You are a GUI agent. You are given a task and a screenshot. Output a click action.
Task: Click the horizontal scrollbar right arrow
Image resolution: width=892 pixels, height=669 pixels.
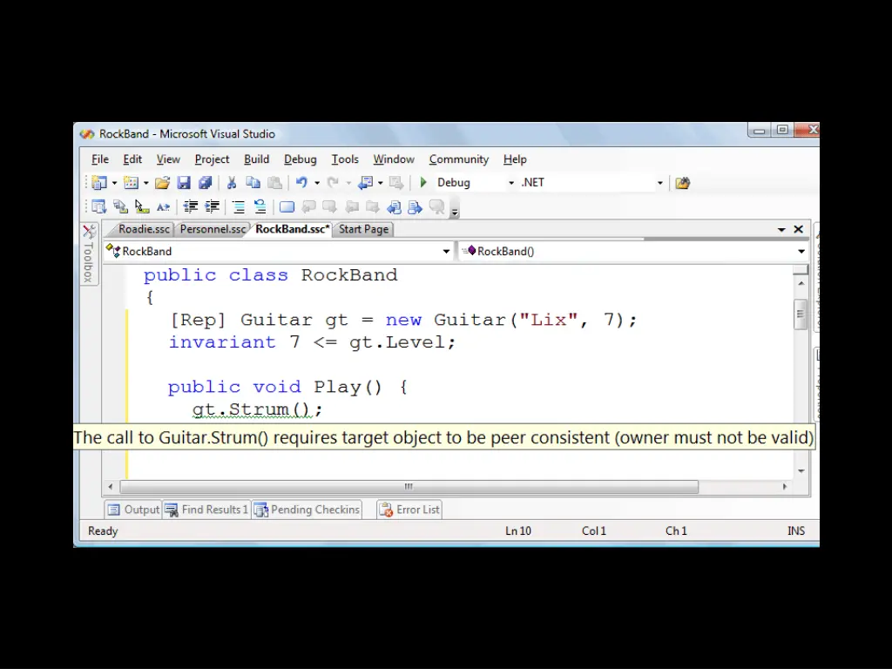click(x=785, y=486)
